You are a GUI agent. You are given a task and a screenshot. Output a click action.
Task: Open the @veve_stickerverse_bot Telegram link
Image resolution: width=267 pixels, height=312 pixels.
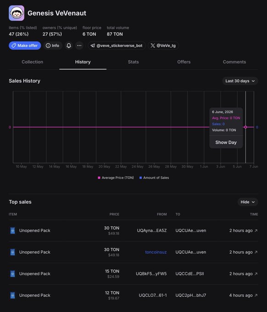pos(117,45)
